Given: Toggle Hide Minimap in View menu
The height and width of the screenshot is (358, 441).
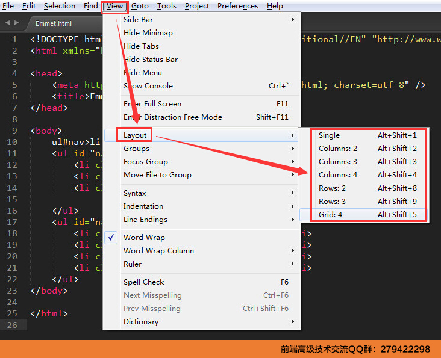Looking at the screenshot, I should [x=202, y=33].
